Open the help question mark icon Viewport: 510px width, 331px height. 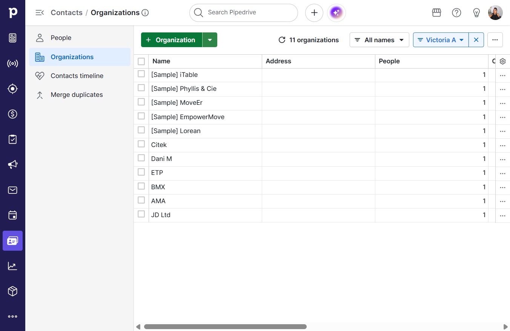coord(456,12)
